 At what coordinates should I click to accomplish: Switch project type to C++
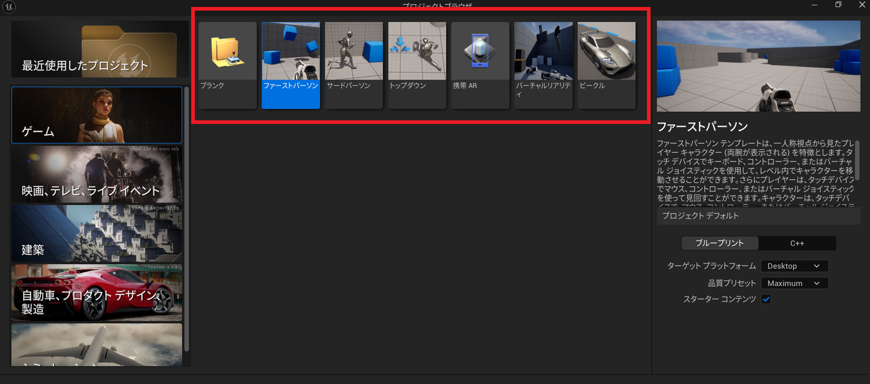[797, 243]
